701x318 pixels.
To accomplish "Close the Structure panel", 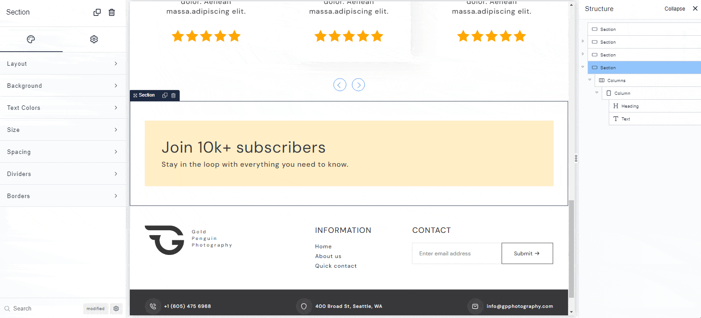I will [x=695, y=8].
